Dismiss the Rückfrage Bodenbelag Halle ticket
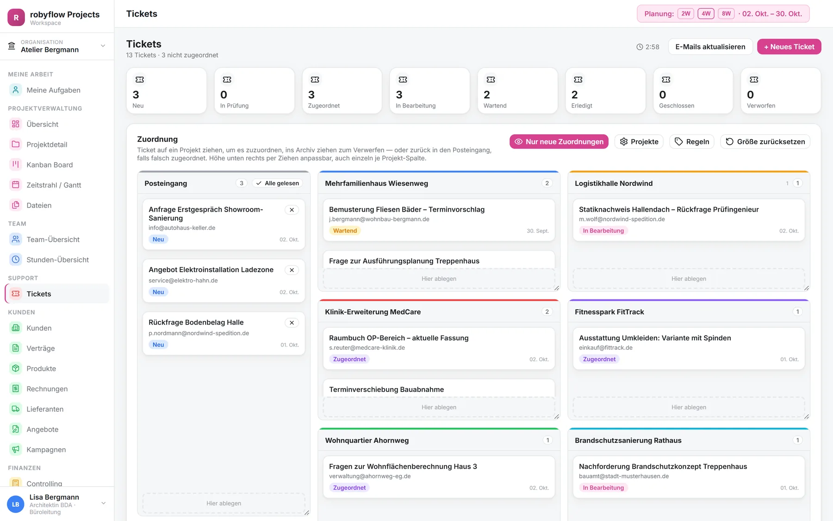The width and height of the screenshot is (833, 521). coord(292,323)
